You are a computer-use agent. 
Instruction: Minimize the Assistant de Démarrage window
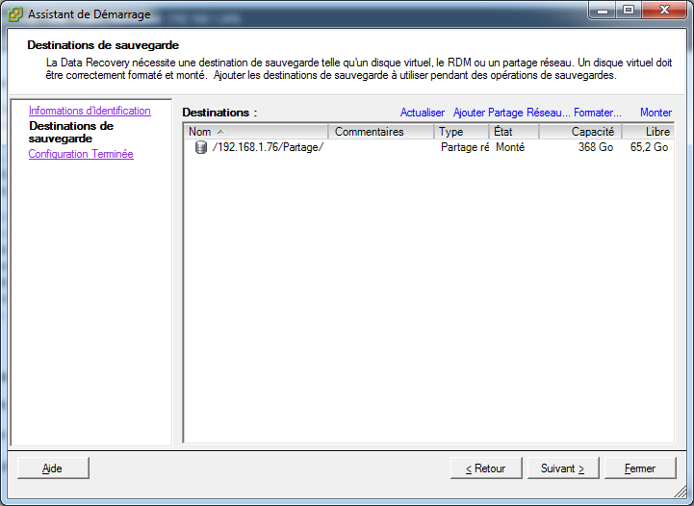pos(603,11)
